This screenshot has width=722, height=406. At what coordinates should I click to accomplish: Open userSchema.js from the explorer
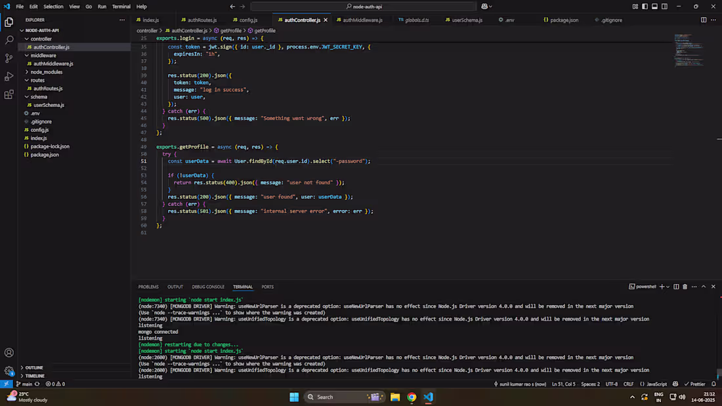pos(49,105)
